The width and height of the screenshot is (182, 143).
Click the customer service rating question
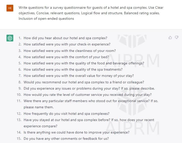pyautogui.click(x=88, y=95)
